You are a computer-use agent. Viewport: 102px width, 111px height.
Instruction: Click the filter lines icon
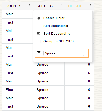pos(39,53)
